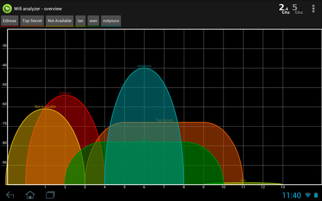
Task: Select the Not Available graph label
Action: click(x=45, y=106)
